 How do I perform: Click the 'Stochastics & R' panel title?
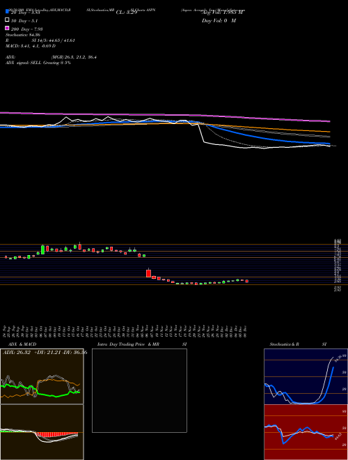point(284,344)
